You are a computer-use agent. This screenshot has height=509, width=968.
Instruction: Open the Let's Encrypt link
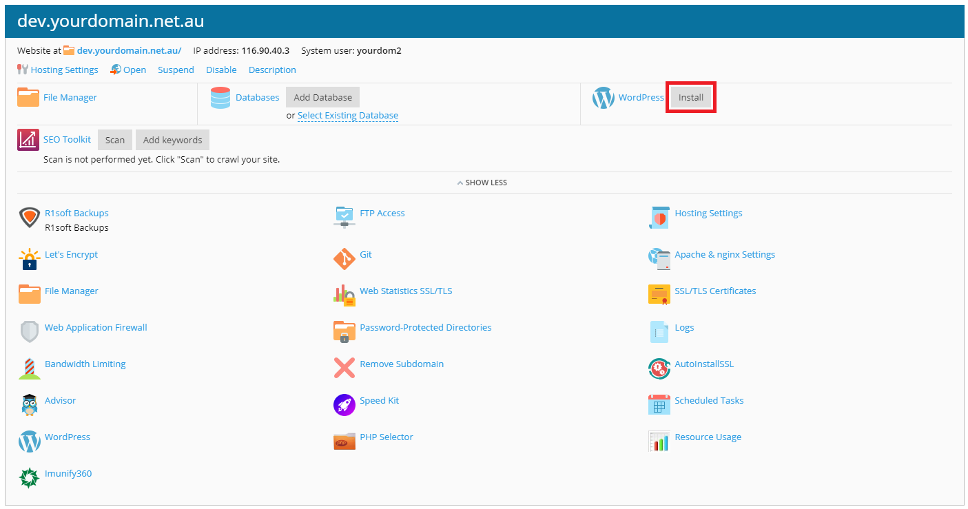(71, 254)
